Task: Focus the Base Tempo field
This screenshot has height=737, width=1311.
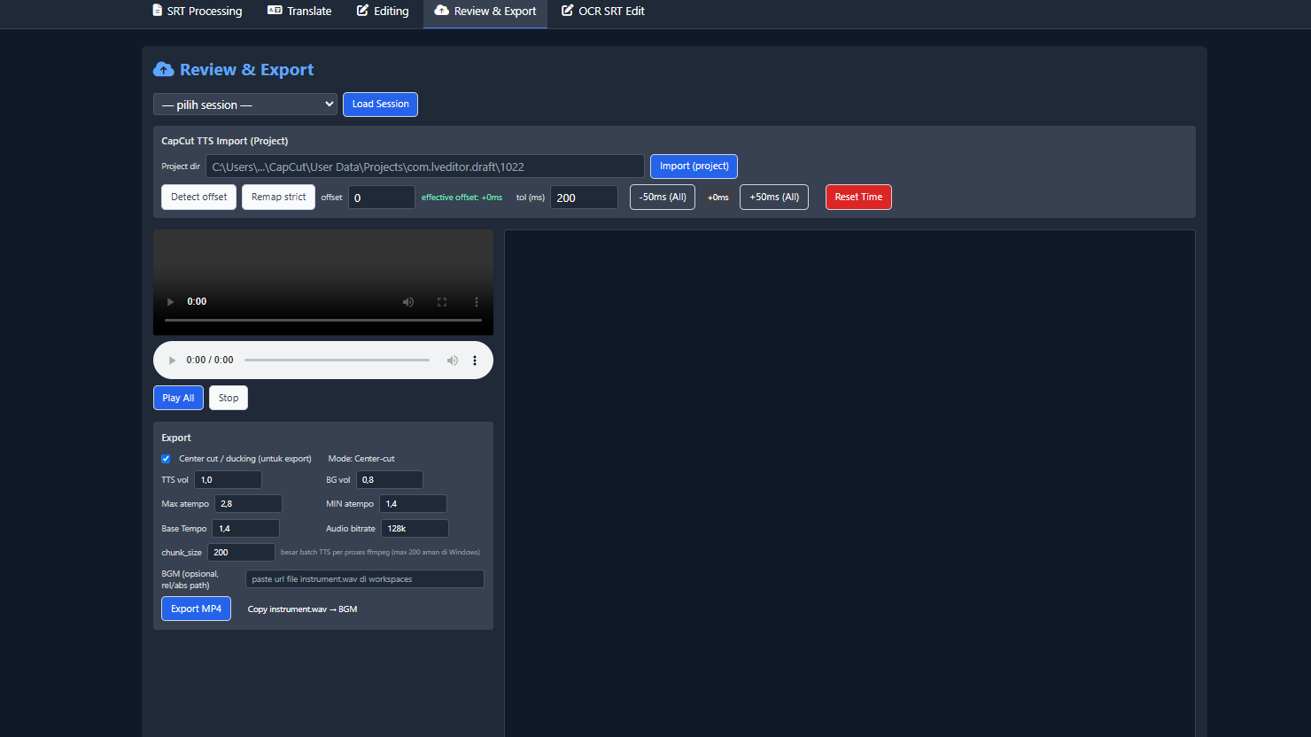Action: click(x=245, y=529)
